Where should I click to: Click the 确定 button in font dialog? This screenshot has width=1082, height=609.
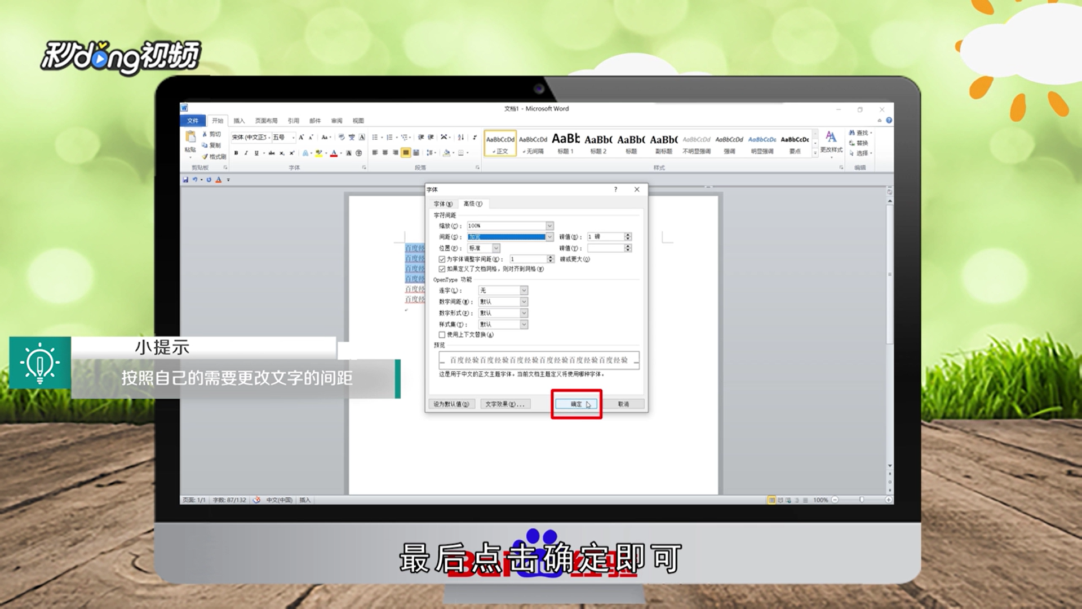point(576,404)
